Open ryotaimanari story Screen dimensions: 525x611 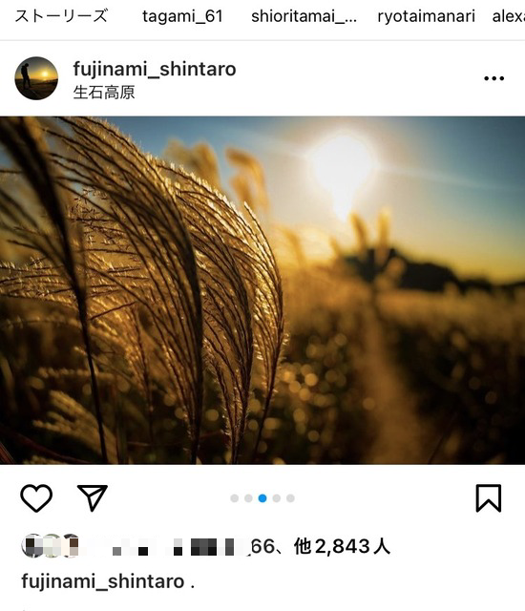(x=426, y=16)
